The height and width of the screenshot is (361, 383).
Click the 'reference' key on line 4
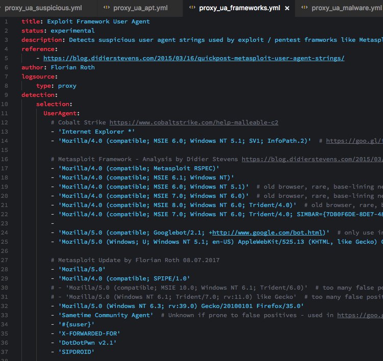point(38,49)
